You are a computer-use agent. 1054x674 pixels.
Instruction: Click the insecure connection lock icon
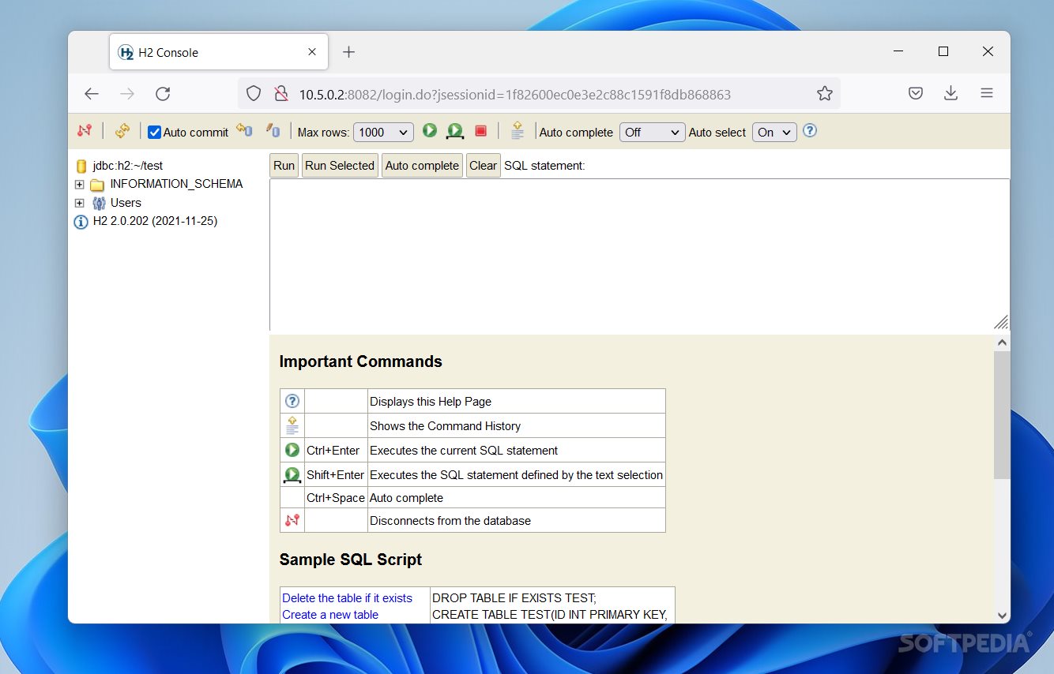[280, 94]
